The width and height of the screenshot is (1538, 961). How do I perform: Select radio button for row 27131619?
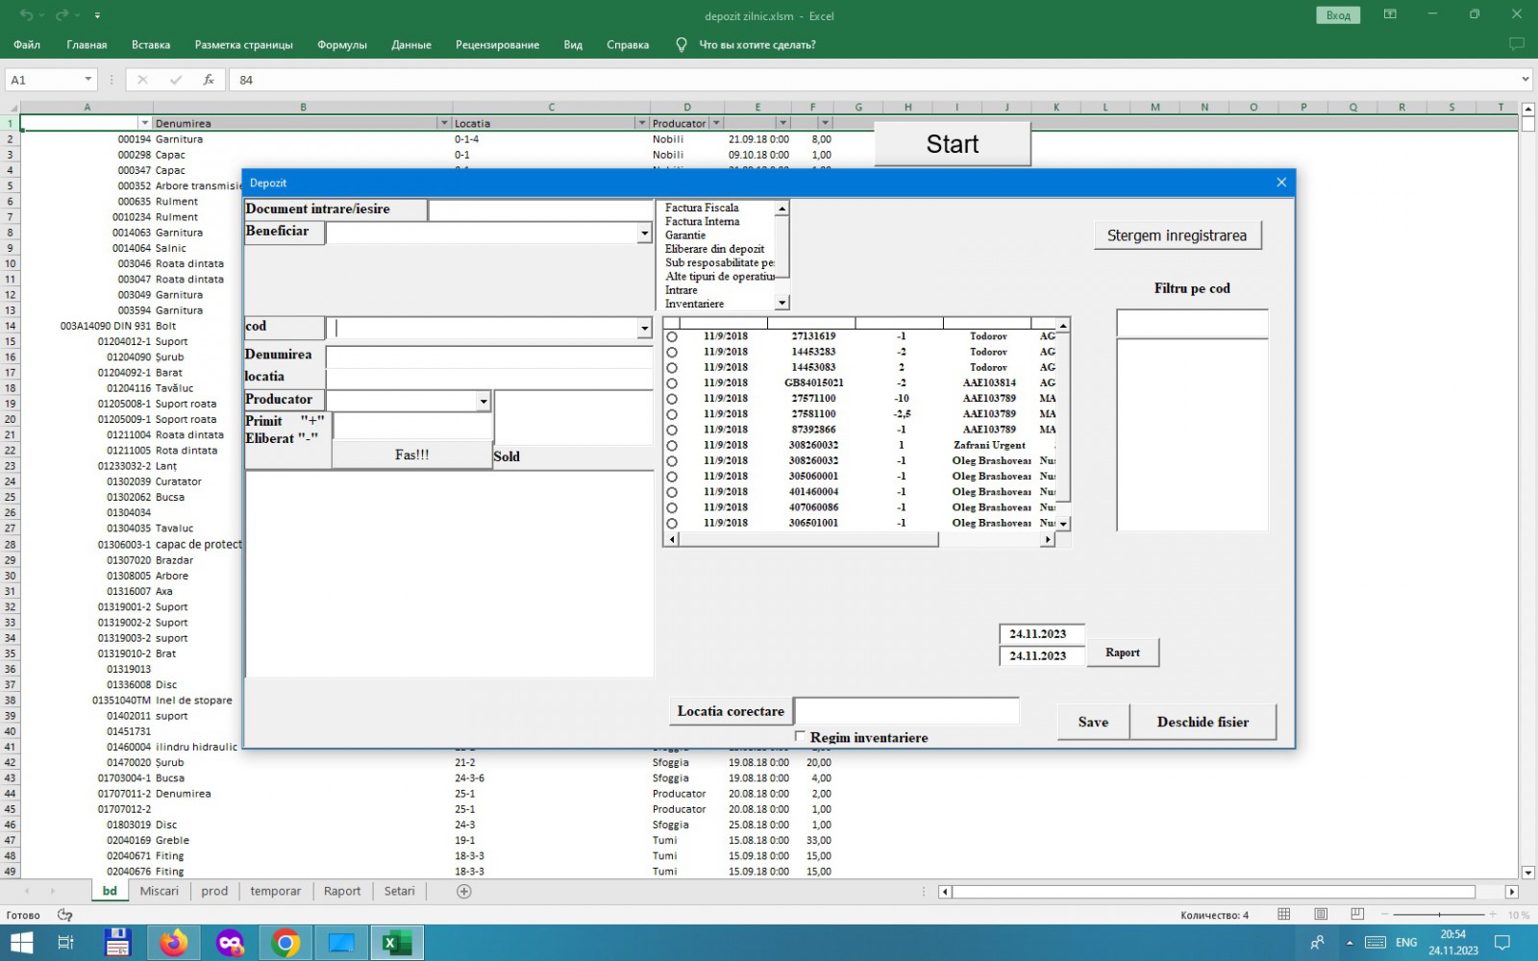coord(672,337)
